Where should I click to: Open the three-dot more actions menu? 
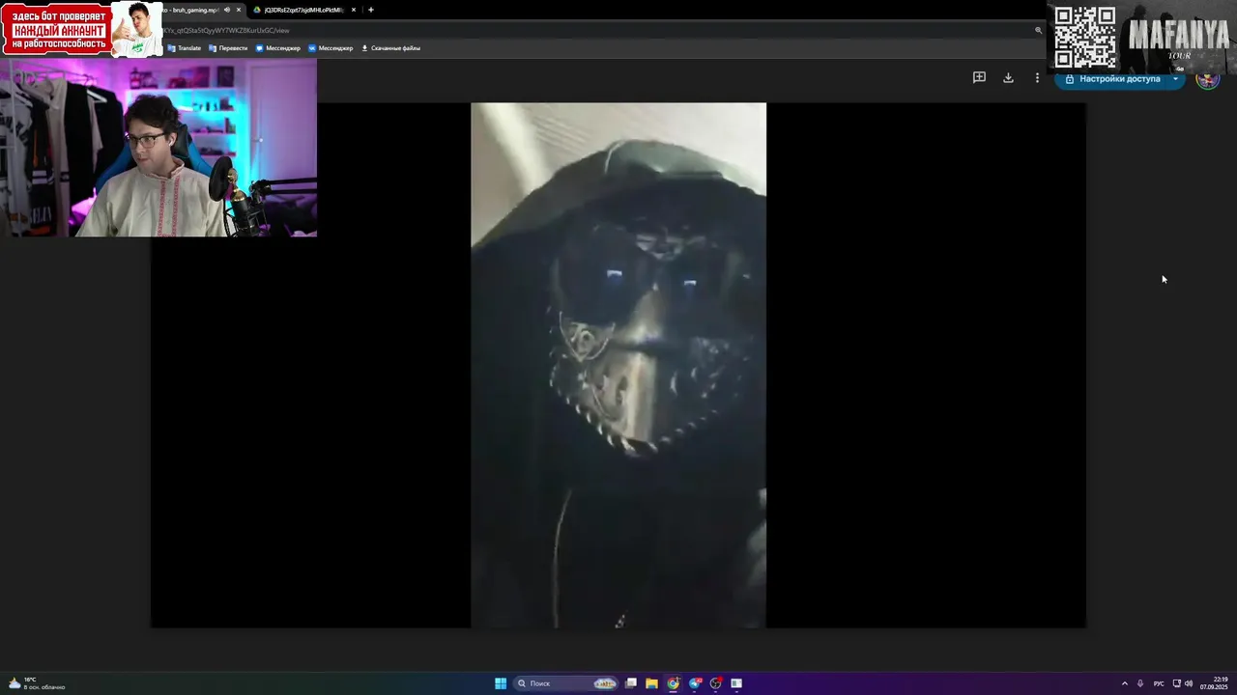click(x=1037, y=77)
